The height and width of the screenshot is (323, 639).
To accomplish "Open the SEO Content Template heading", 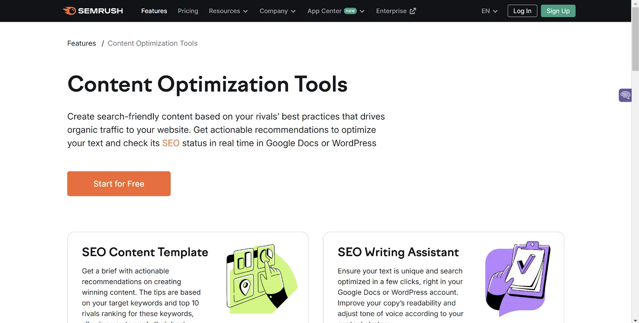I will point(145,252).
